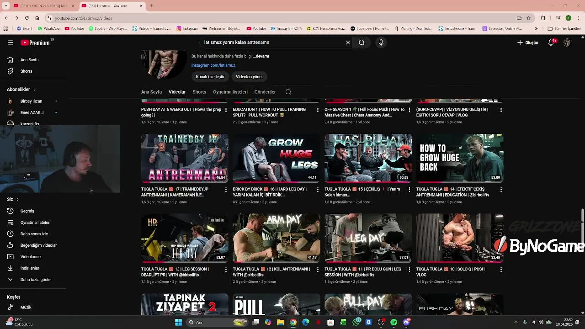The image size is (585, 329).
Task: Open options menu for TUĞLA TUĞLA 14 video
Action: [x=501, y=190]
